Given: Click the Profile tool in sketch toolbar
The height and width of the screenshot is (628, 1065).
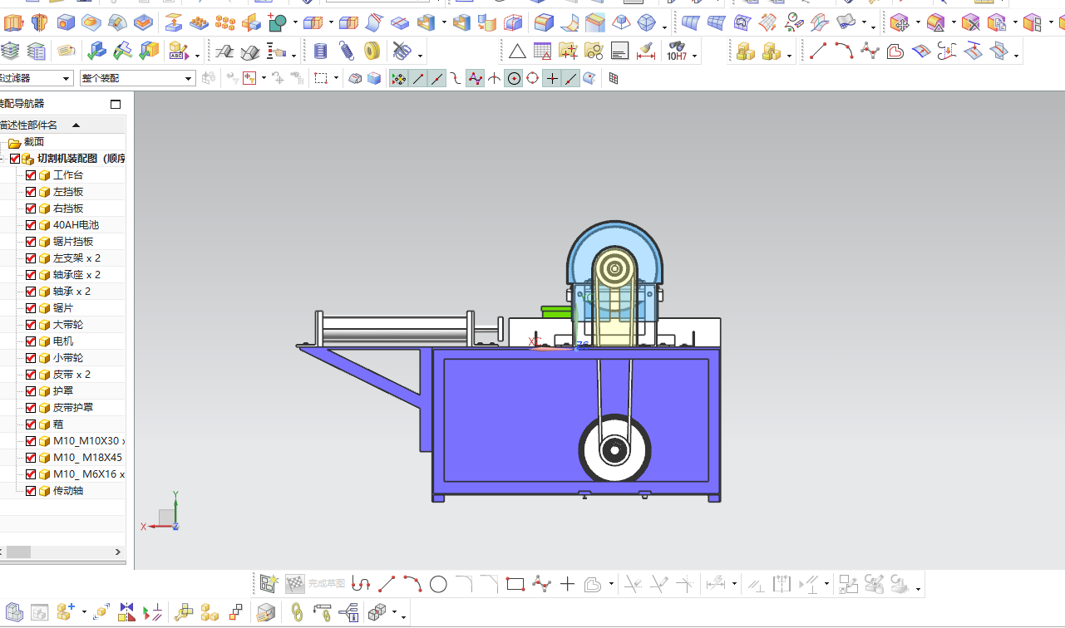Looking at the screenshot, I should 361,584.
